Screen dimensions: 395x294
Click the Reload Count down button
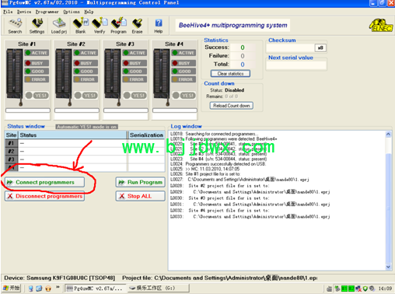click(x=231, y=106)
